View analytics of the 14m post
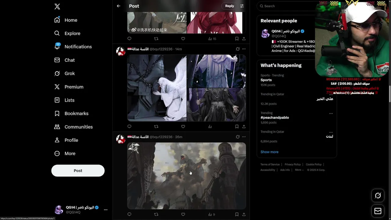 coord(210,127)
